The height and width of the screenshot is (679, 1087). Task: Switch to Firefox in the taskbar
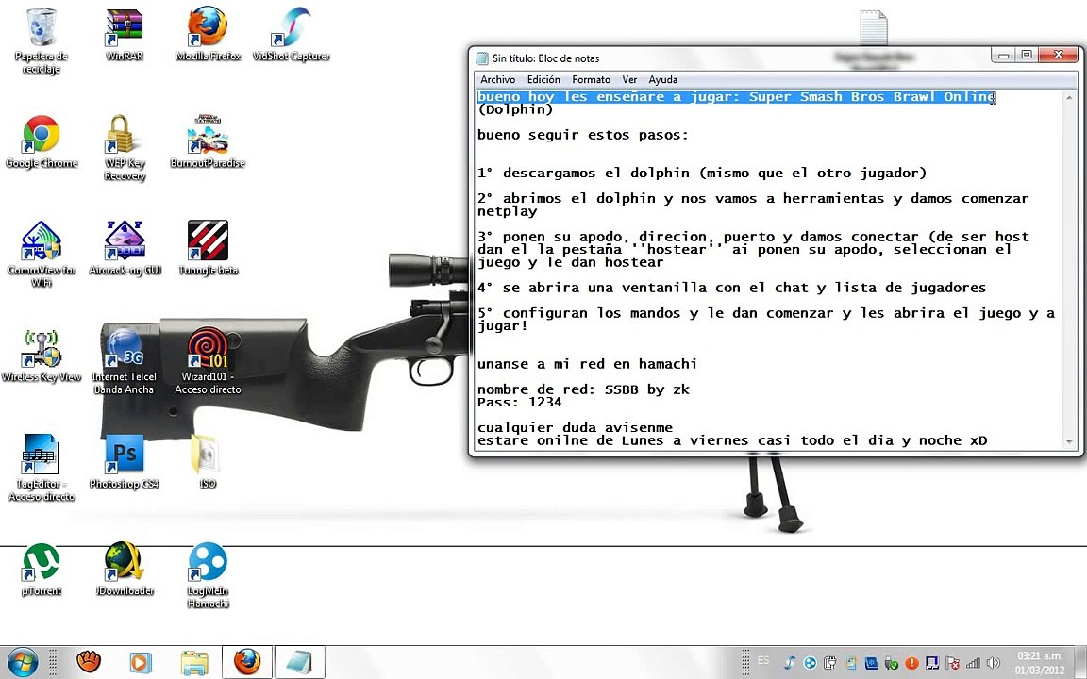(x=247, y=662)
